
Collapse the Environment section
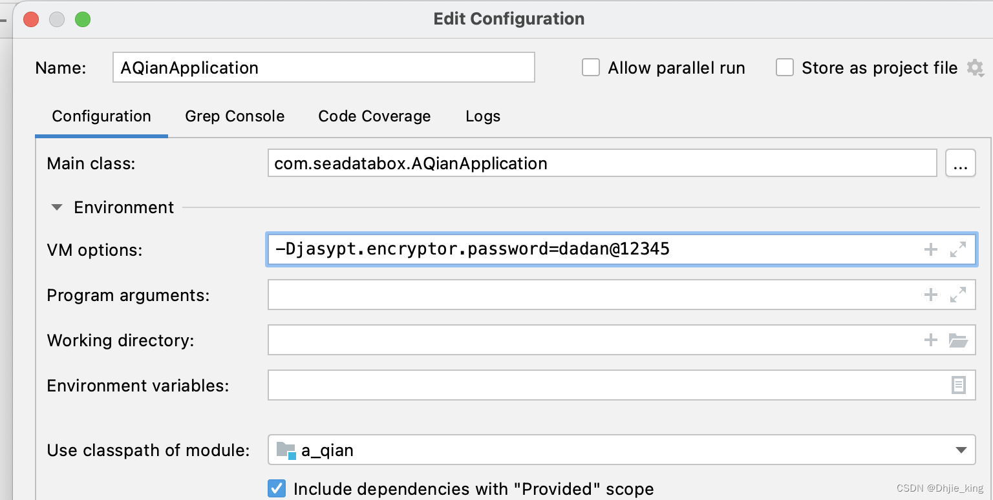(x=57, y=208)
